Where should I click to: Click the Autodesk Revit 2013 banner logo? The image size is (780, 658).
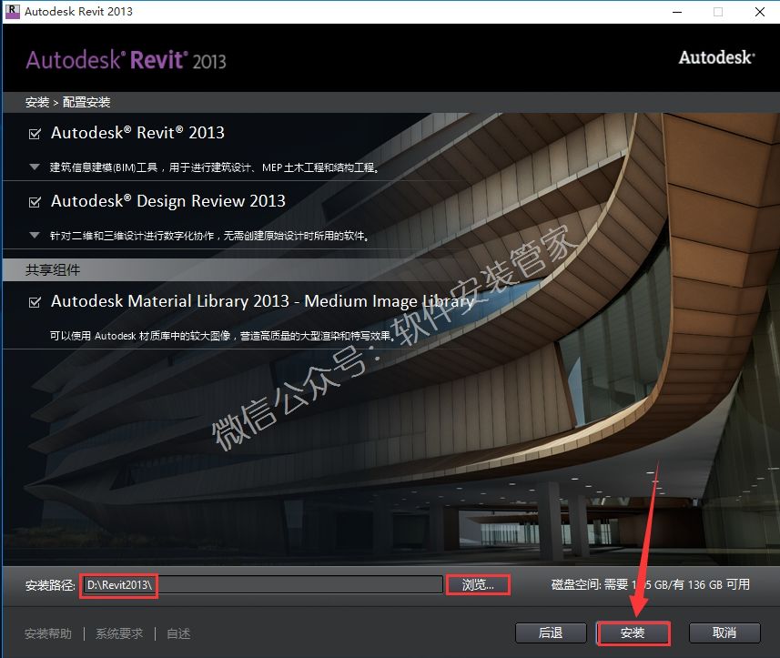pos(126,60)
